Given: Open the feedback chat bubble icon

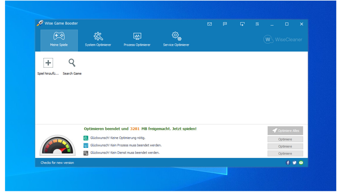Looking at the screenshot, I should (225, 24).
